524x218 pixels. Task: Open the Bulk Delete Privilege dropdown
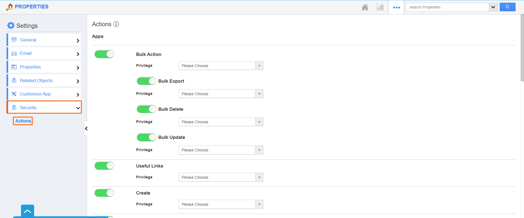[221, 122]
